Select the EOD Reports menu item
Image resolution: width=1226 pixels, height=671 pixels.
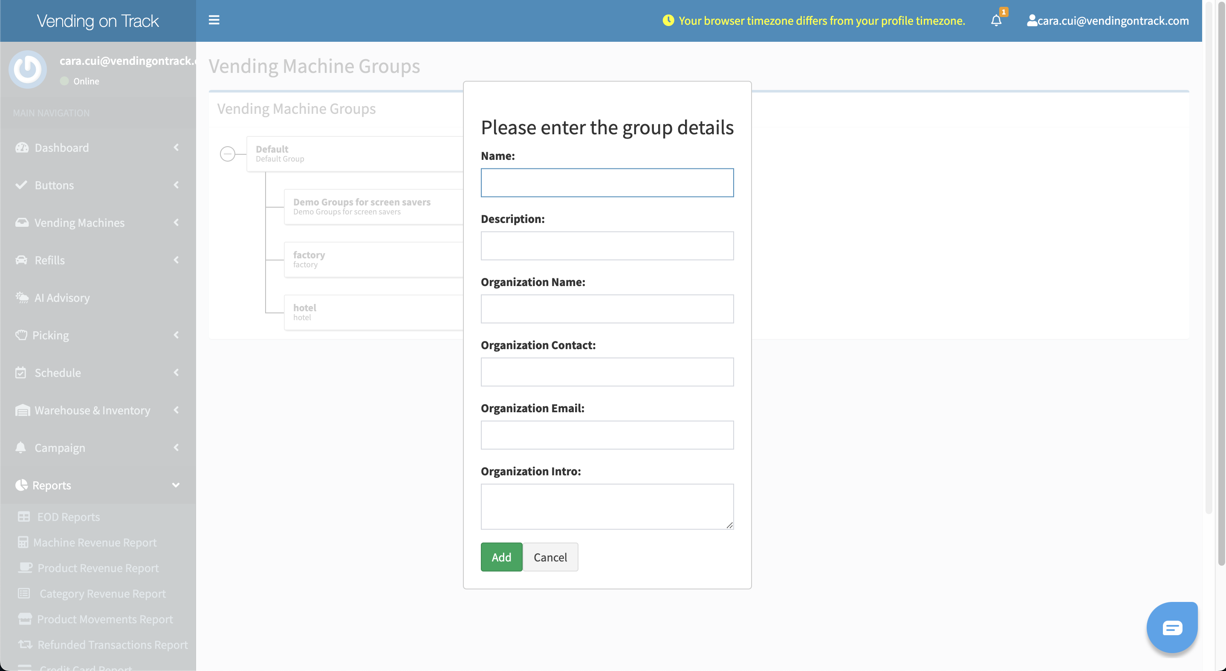[69, 517]
